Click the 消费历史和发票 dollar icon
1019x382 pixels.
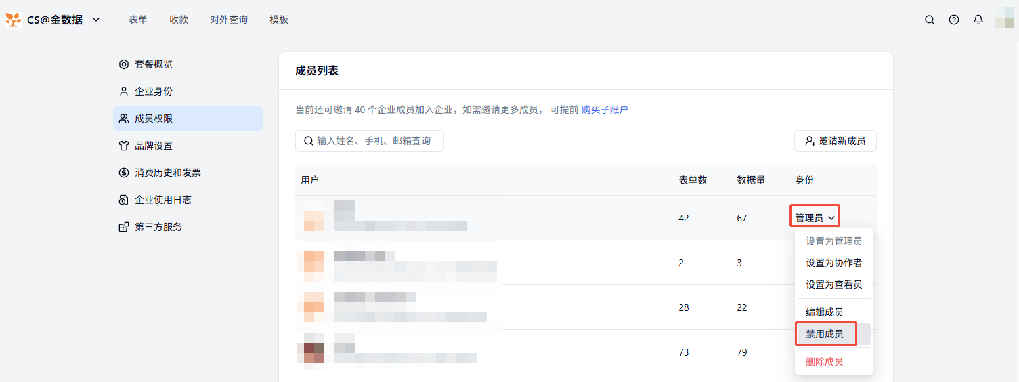(x=124, y=173)
